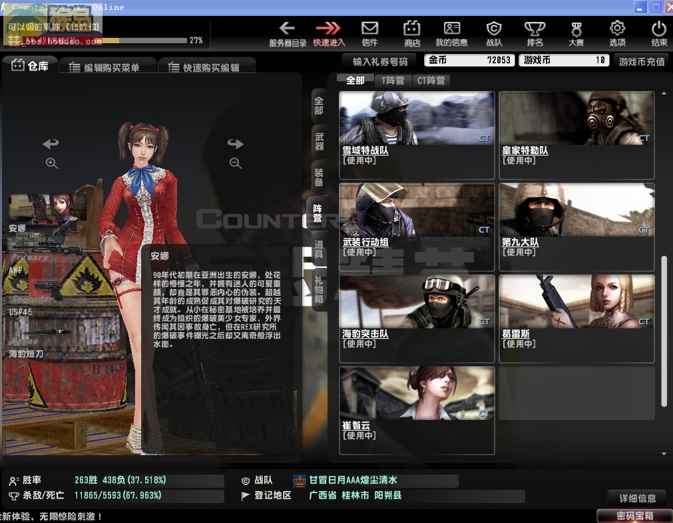Viewport: 673px width, 523px height.
Task: Select the 仓库 inventory tab
Action: point(30,66)
